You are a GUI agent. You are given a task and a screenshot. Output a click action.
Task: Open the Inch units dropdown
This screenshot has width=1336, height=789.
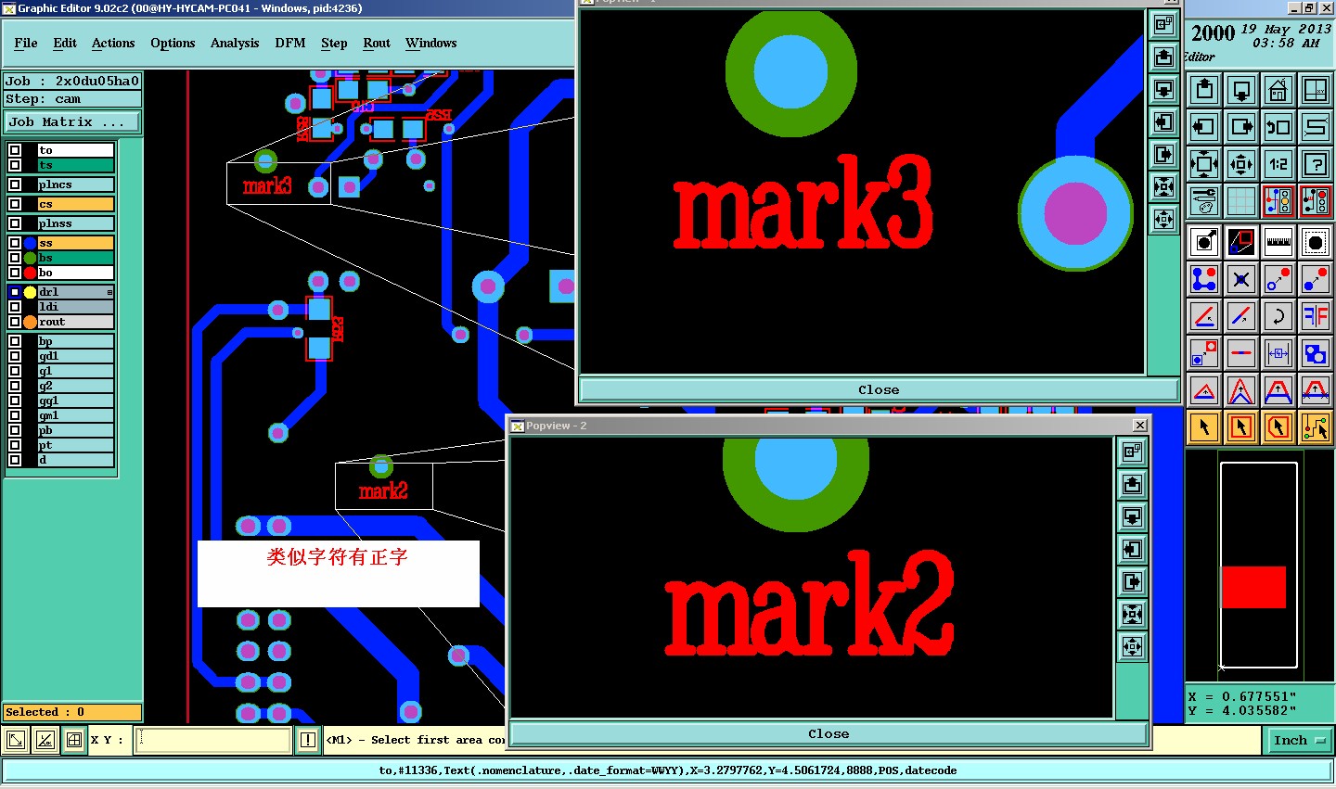[1299, 740]
